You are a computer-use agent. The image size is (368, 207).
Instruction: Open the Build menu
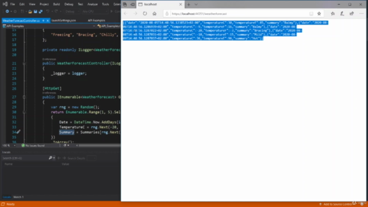pyautogui.click(x=56, y=4)
